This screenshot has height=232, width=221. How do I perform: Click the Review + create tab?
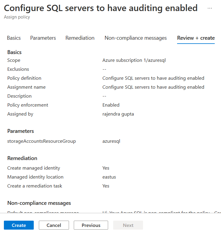pyautogui.click(x=196, y=38)
